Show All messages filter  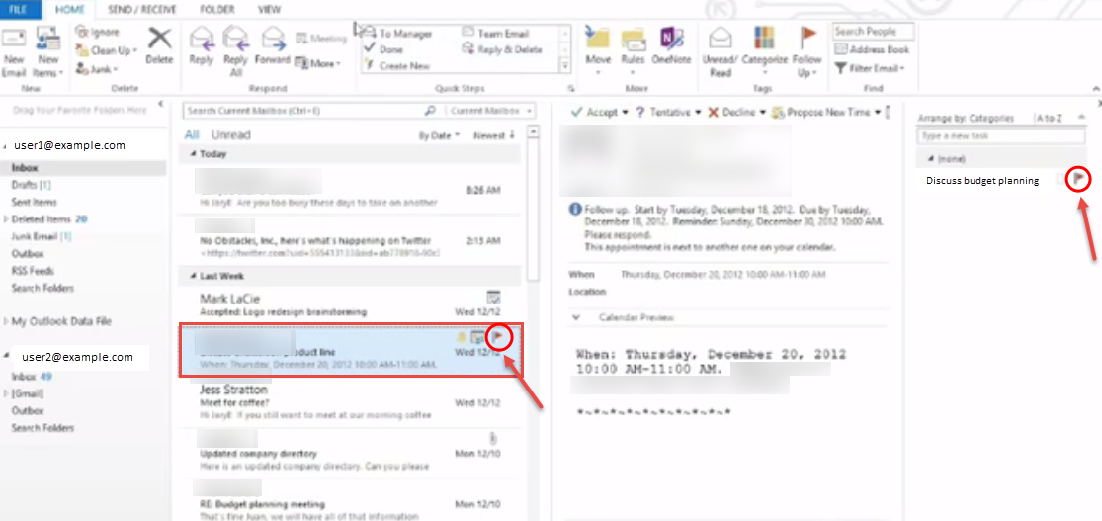pos(192,135)
